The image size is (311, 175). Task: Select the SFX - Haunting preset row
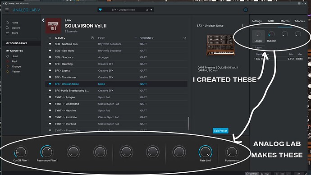coord(116,64)
